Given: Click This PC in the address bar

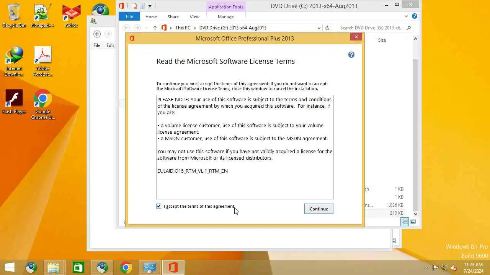Looking at the screenshot, I should click(x=183, y=28).
